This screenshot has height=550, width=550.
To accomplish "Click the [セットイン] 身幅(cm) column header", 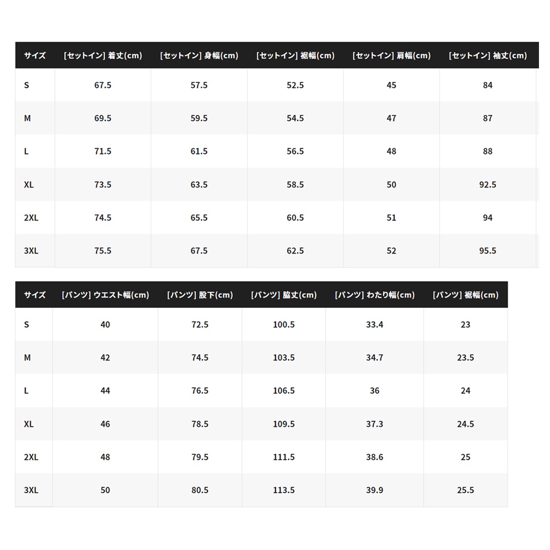I will [199, 56].
